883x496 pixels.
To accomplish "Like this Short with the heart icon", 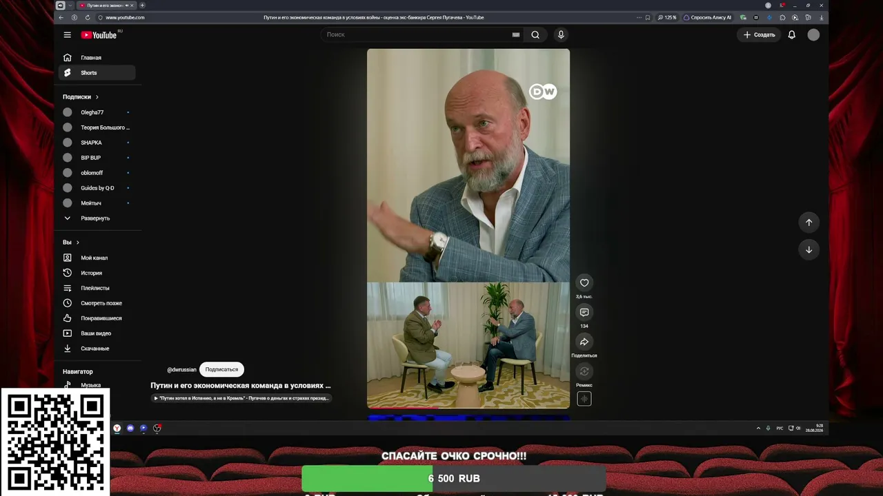I will coord(584,282).
